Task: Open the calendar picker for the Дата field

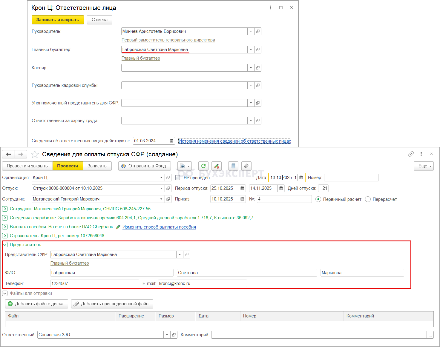Action: click(301, 178)
